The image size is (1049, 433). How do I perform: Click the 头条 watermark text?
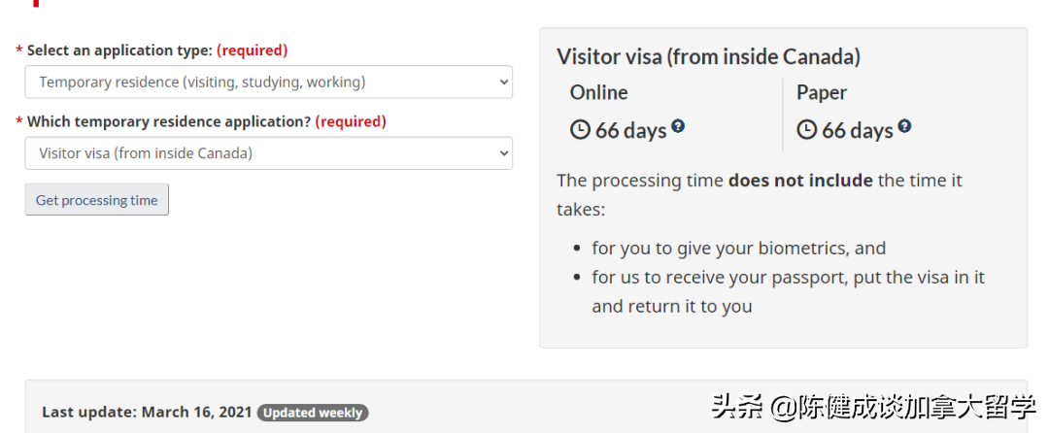click(x=738, y=405)
